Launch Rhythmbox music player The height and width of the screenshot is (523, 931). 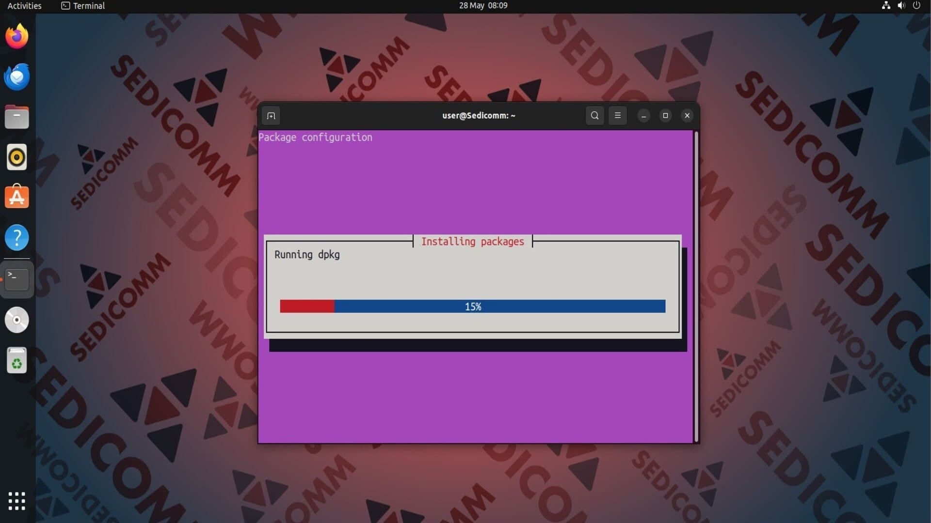point(17,157)
